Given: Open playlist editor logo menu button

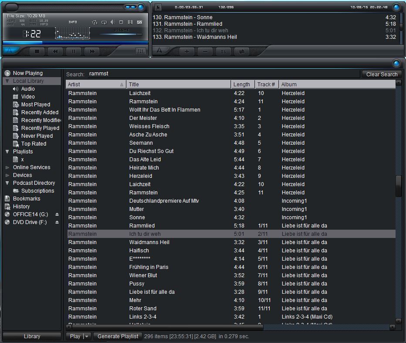Looking at the screenshot, I should pyautogui.click(x=159, y=50).
